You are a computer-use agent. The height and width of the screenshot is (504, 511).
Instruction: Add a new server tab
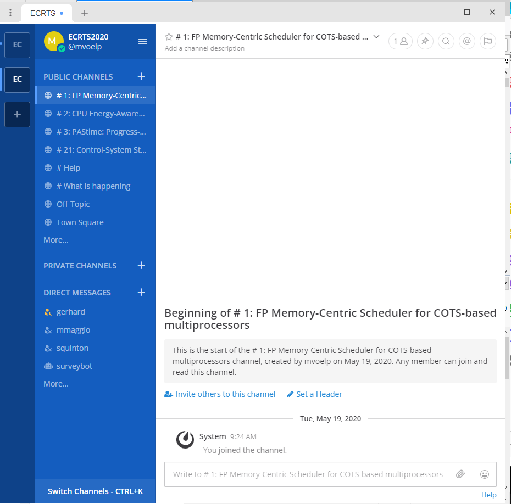[85, 13]
